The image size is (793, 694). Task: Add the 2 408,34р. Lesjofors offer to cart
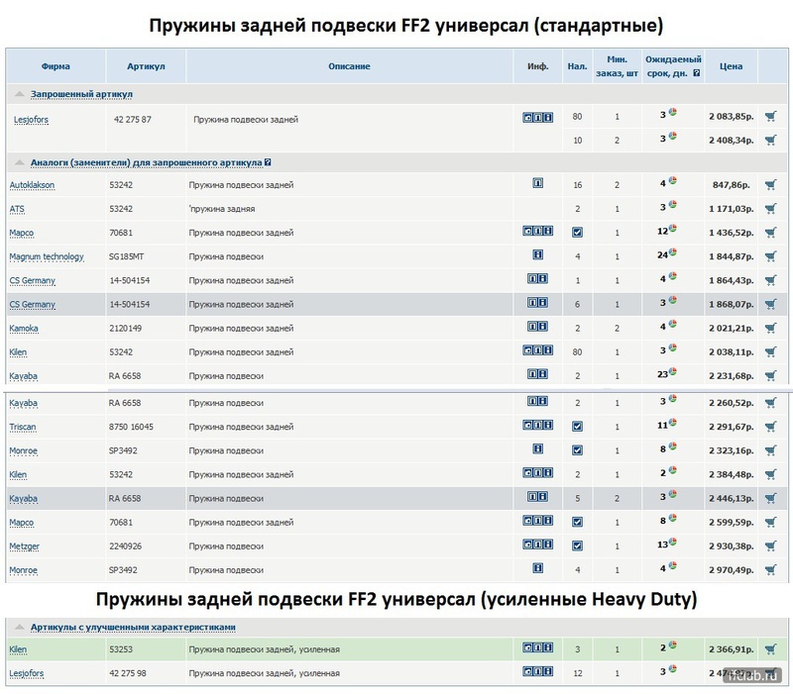pyautogui.click(x=771, y=141)
